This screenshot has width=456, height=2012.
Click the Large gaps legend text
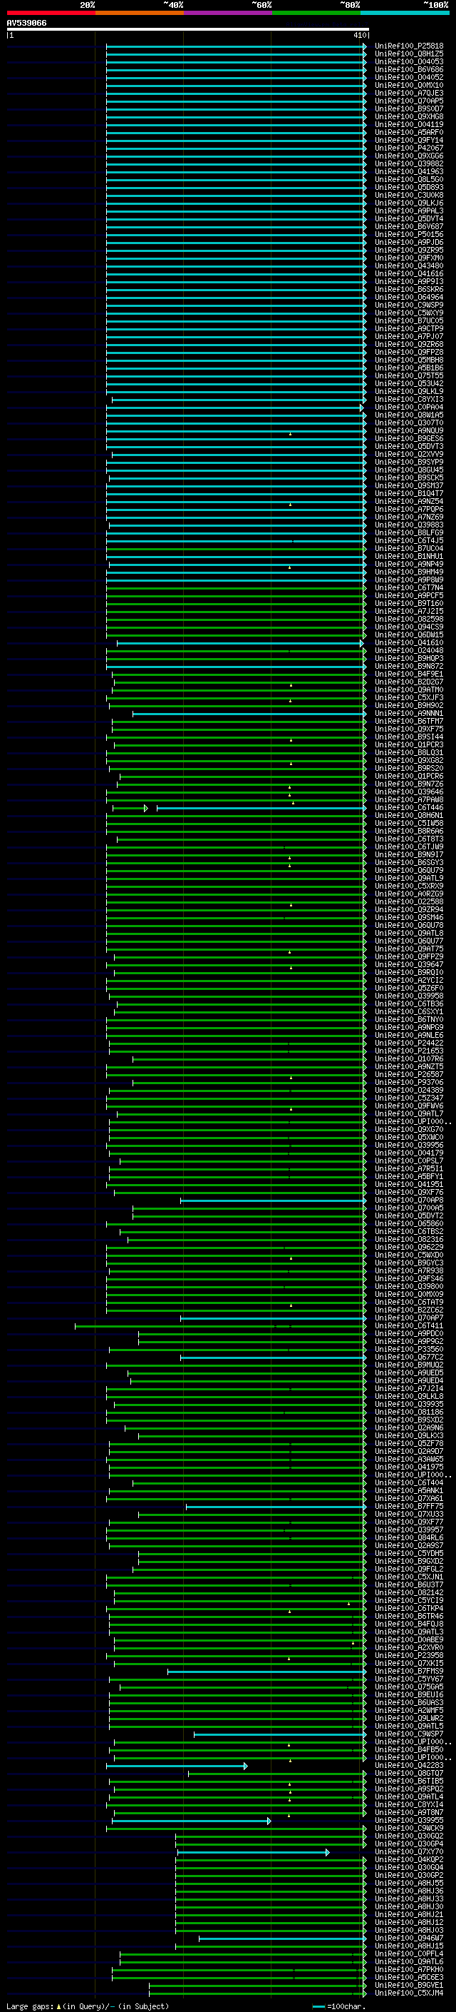pyautogui.click(x=88, y=2006)
